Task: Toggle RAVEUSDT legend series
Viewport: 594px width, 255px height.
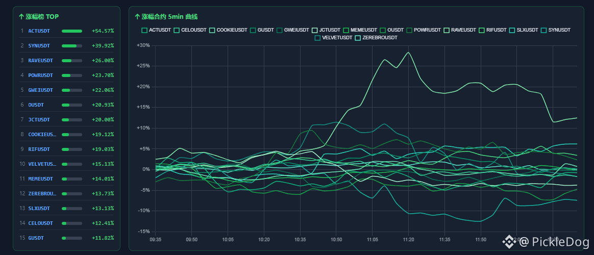Action: (x=459, y=30)
